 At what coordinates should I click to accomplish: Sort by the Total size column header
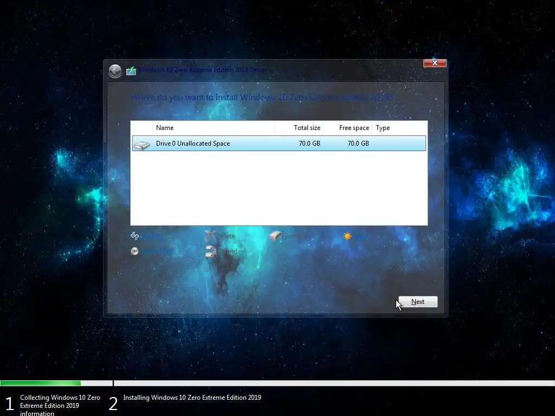point(299,128)
